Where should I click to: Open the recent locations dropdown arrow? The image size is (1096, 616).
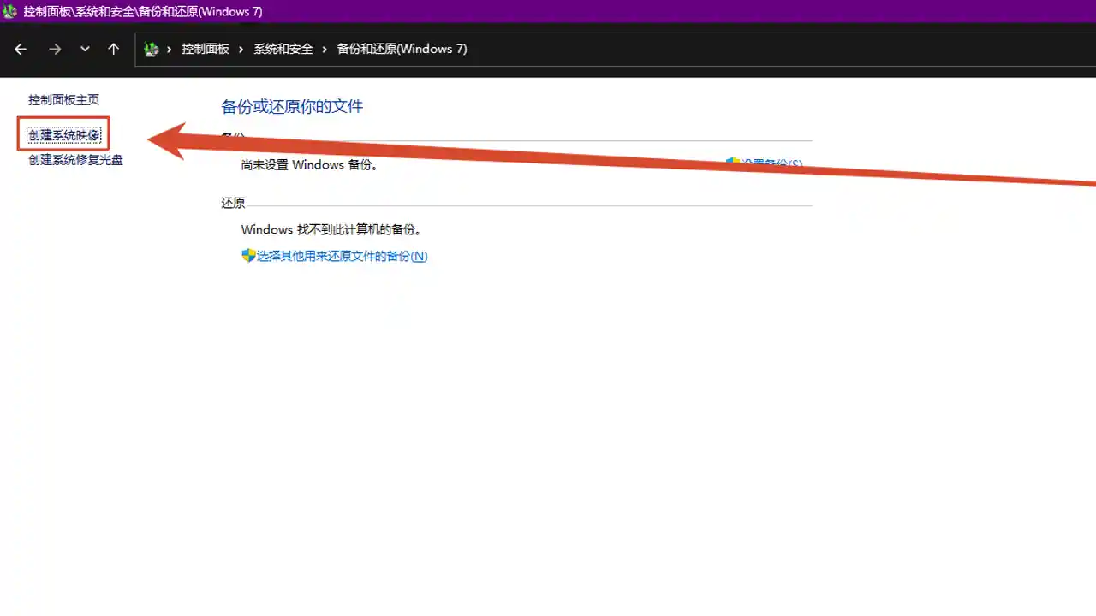tap(85, 50)
